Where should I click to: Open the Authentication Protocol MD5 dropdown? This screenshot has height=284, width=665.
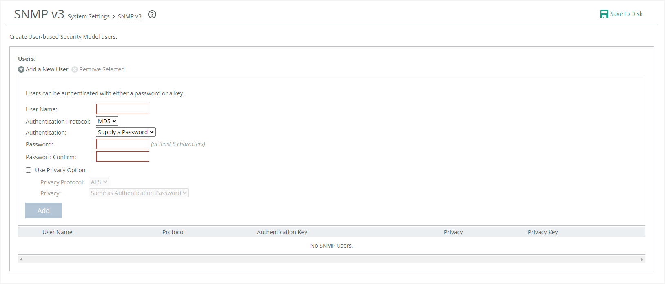pos(107,121)
